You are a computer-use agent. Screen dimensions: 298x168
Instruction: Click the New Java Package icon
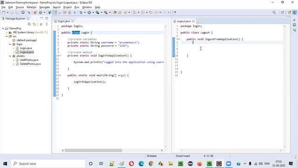pyautogui.click(x=35, y=13)
